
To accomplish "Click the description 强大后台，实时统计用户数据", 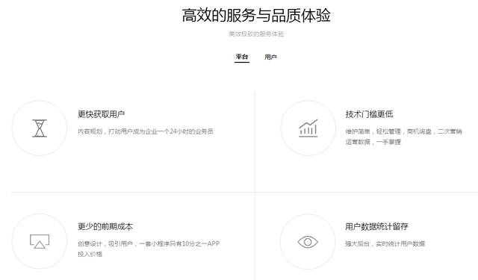I will [x=385, y=243].
